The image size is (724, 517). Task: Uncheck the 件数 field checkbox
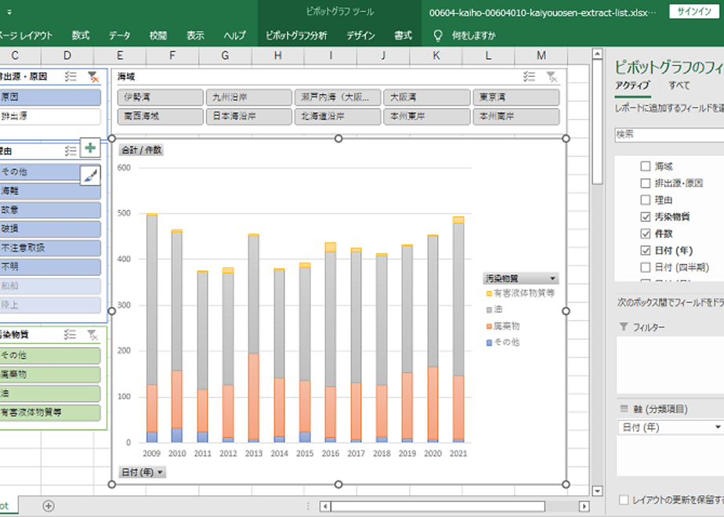pos(646,233)
